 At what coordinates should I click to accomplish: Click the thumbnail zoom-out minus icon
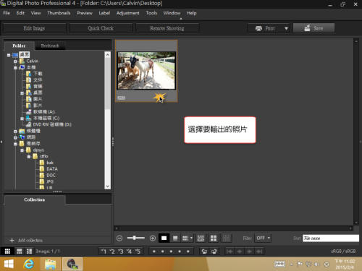point(119,238)
